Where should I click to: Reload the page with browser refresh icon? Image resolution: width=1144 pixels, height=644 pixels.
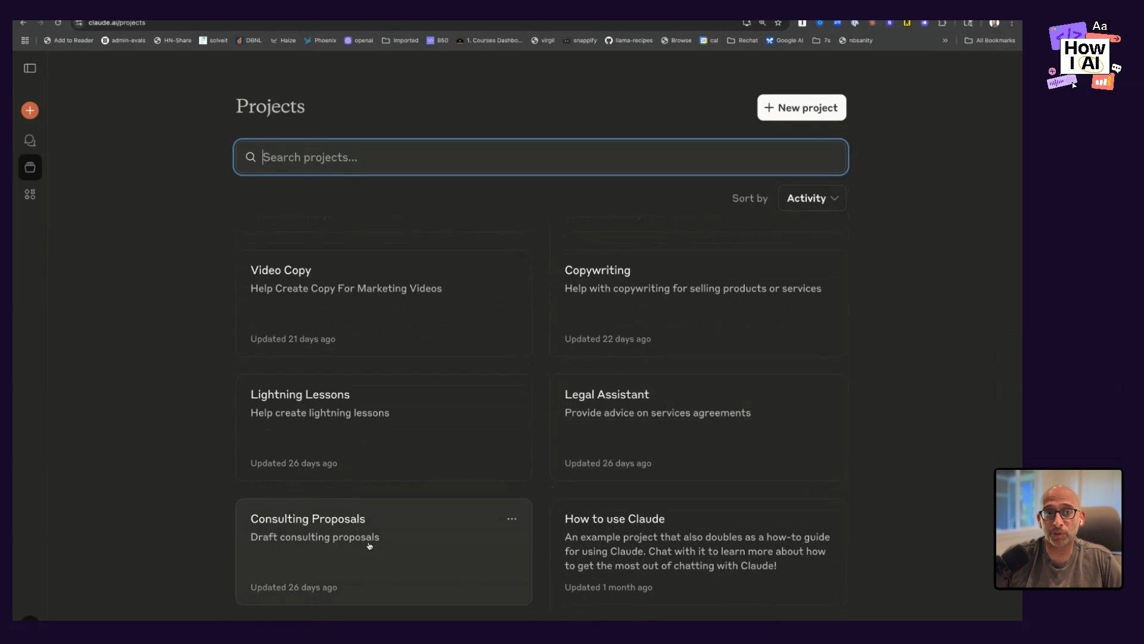pos(58,23)
